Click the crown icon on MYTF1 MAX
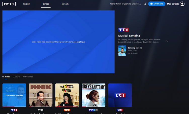Screen dimensions: 189x114 tap(151, 4)
